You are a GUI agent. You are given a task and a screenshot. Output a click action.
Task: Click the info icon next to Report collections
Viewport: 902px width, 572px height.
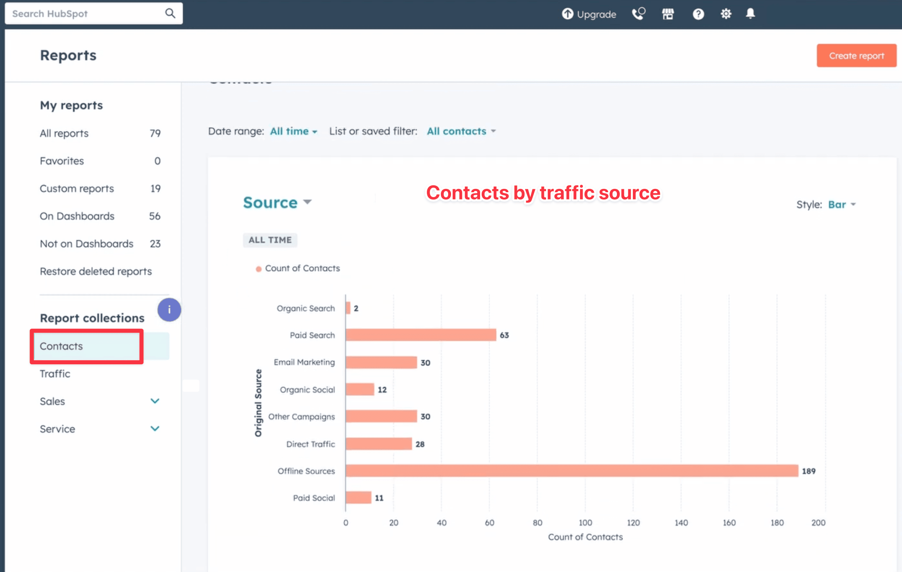click(x=169, y=310)
